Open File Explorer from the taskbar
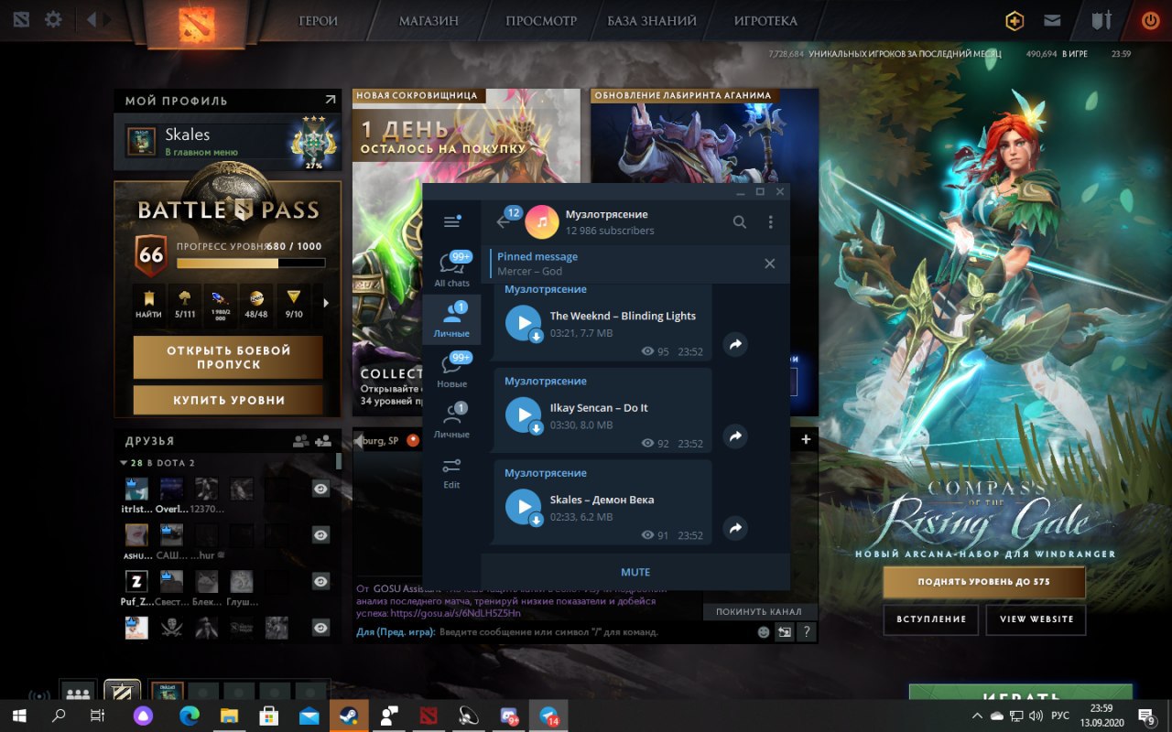Viewport: 1172px width, 732px height. [x=229, y=715]
